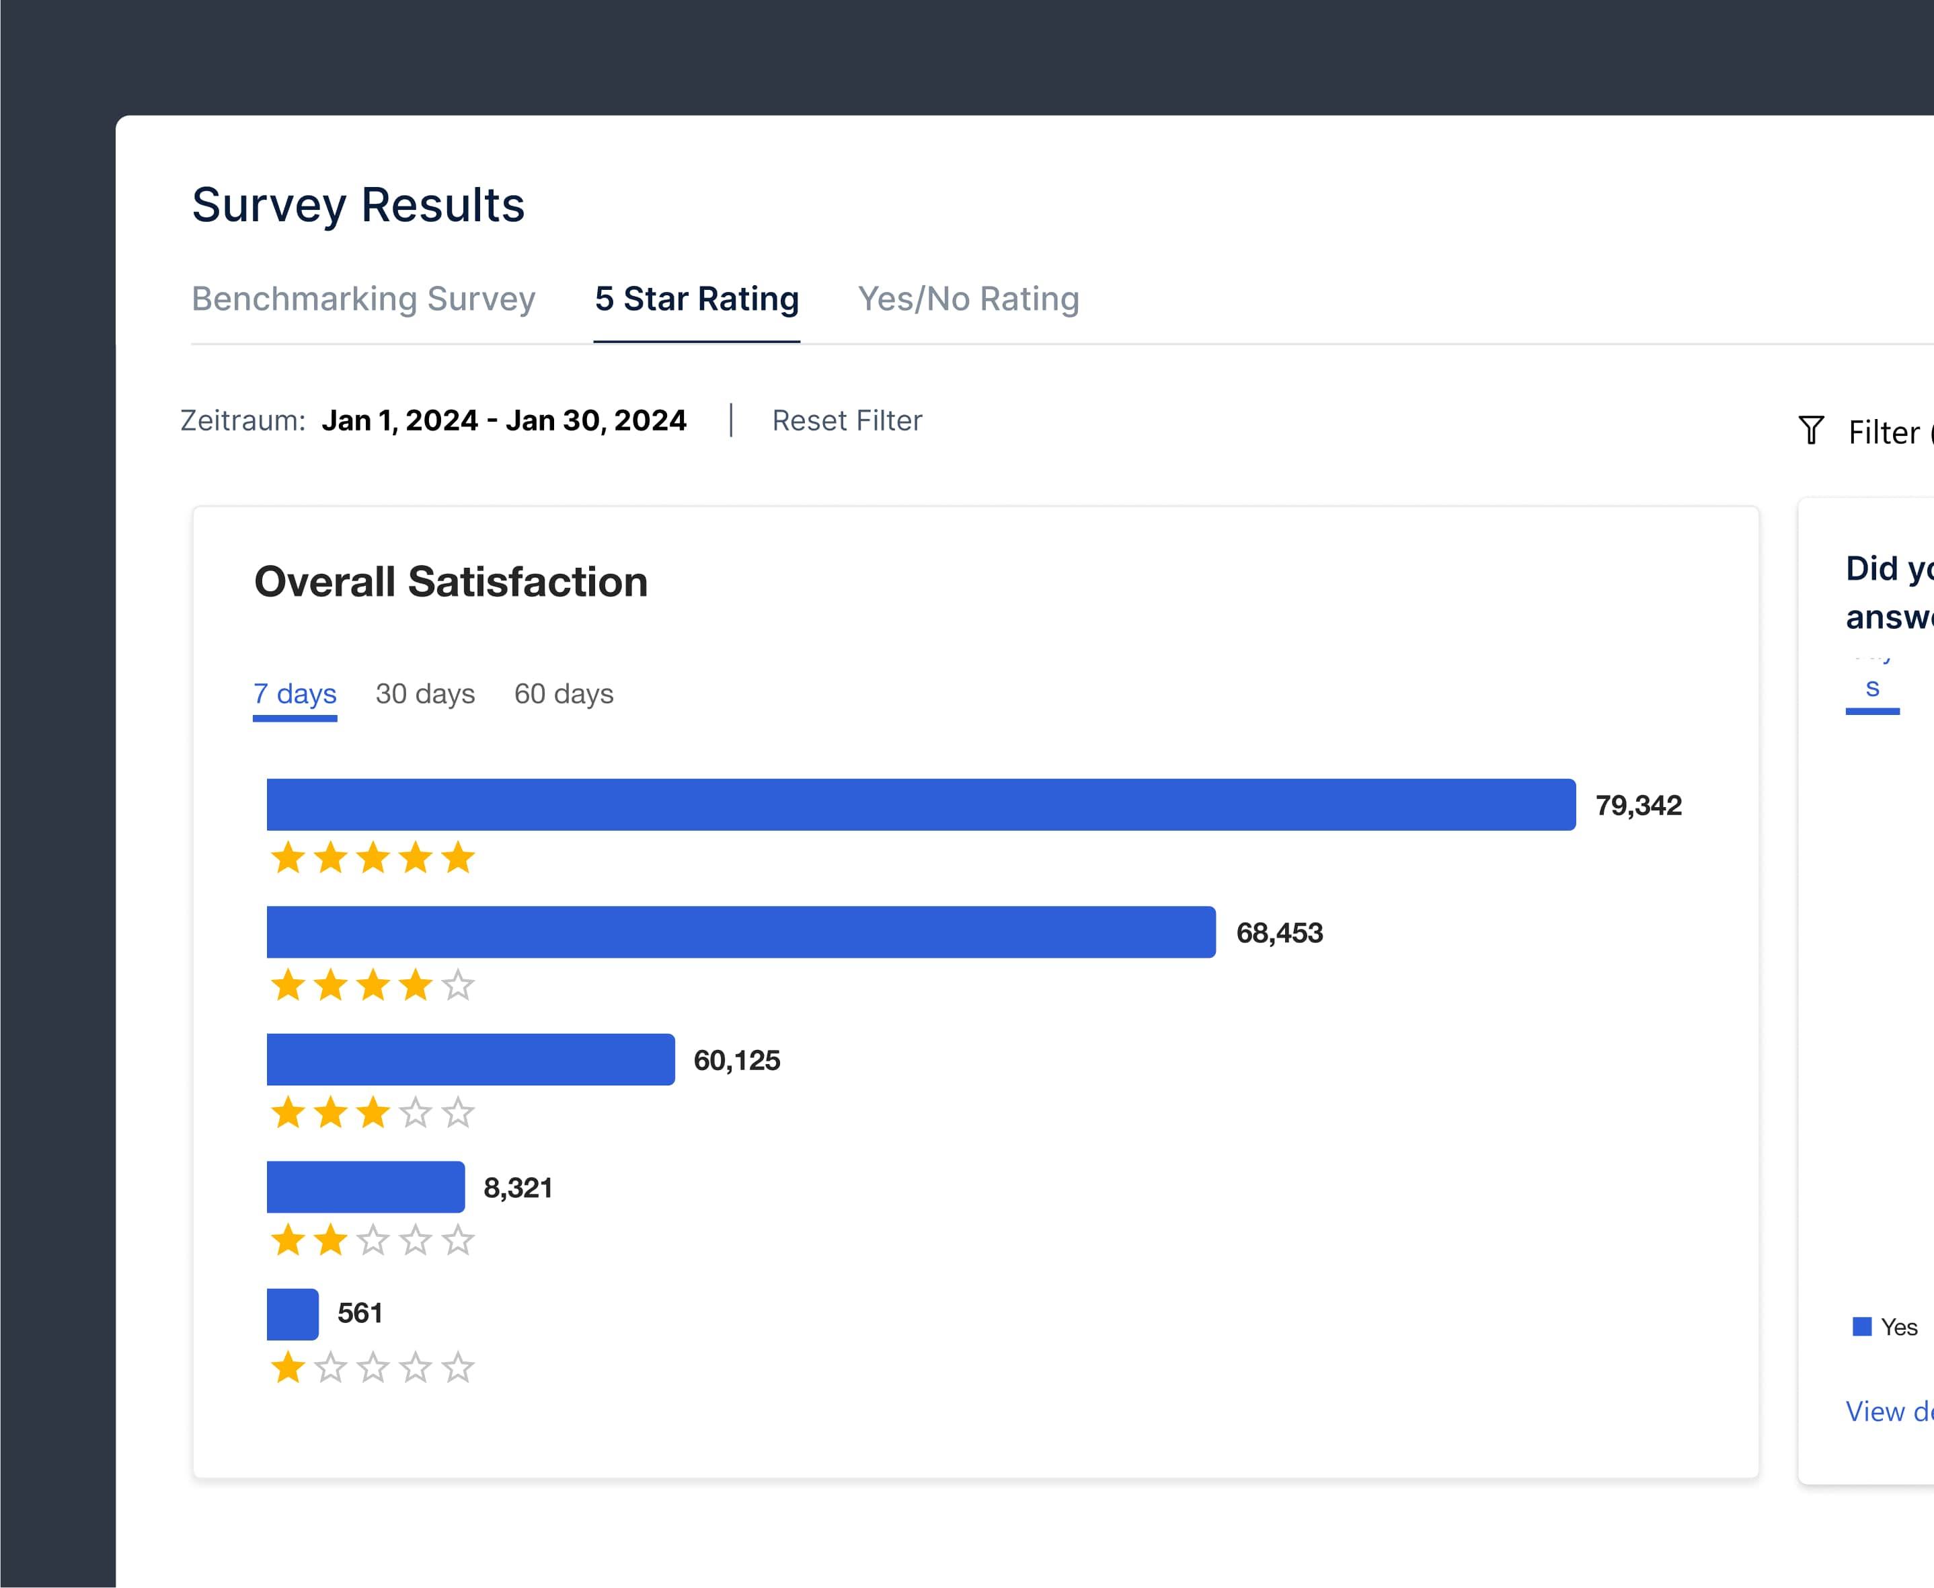
Task: Select the 5 Star Rating tab
Action: 697,298
